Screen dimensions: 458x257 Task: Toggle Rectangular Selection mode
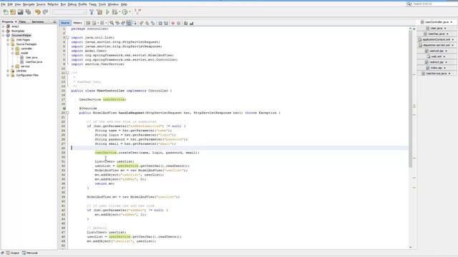coord(135,23)
